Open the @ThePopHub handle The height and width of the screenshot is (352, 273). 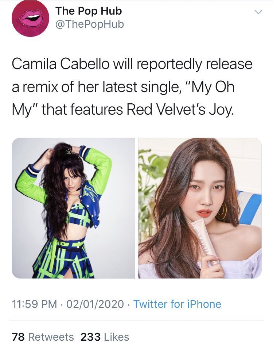click(89, 24)
